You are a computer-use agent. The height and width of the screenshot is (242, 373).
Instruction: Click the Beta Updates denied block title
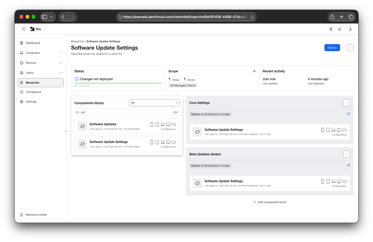pos(205,154)
